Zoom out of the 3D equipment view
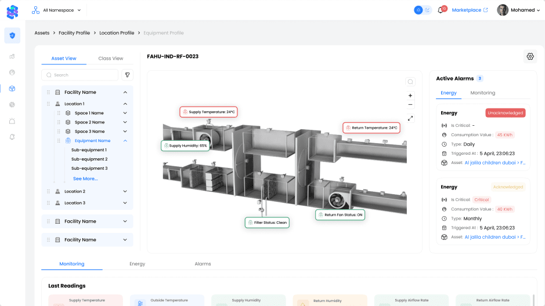 [410, 105]
